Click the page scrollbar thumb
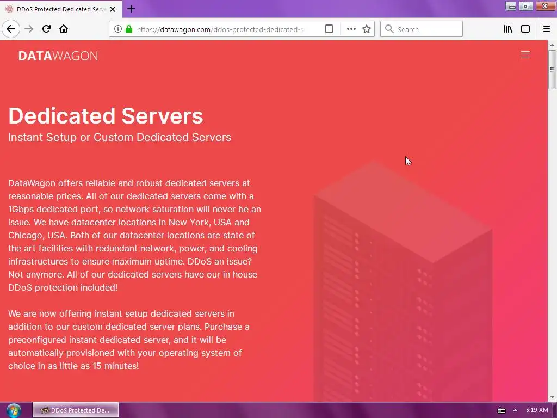 pyautogui.click(x=552, y=69)
